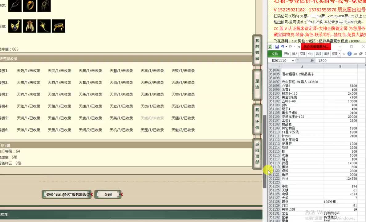The image size is (366, 222).
Task: Switch to the 公式 ribbon tab
Action: tap(311, 54)
